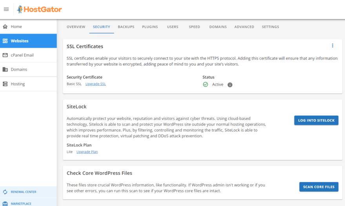This screenshot has height=206, width=345.
Task: Click the Basic SSL text
Action: pos(74,84)
